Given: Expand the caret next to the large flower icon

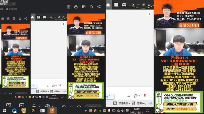Looking at the screenshot, I should click(x=149, y=96).
